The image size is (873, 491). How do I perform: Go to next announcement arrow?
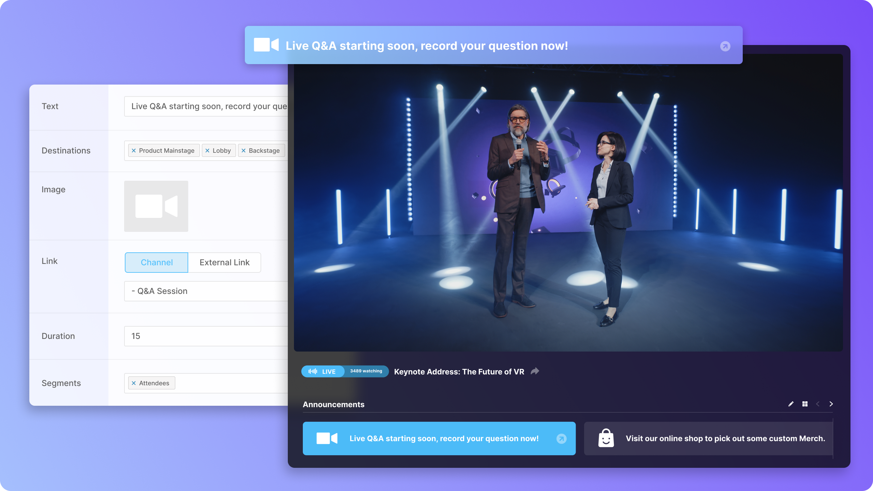[x=831, y=404]
